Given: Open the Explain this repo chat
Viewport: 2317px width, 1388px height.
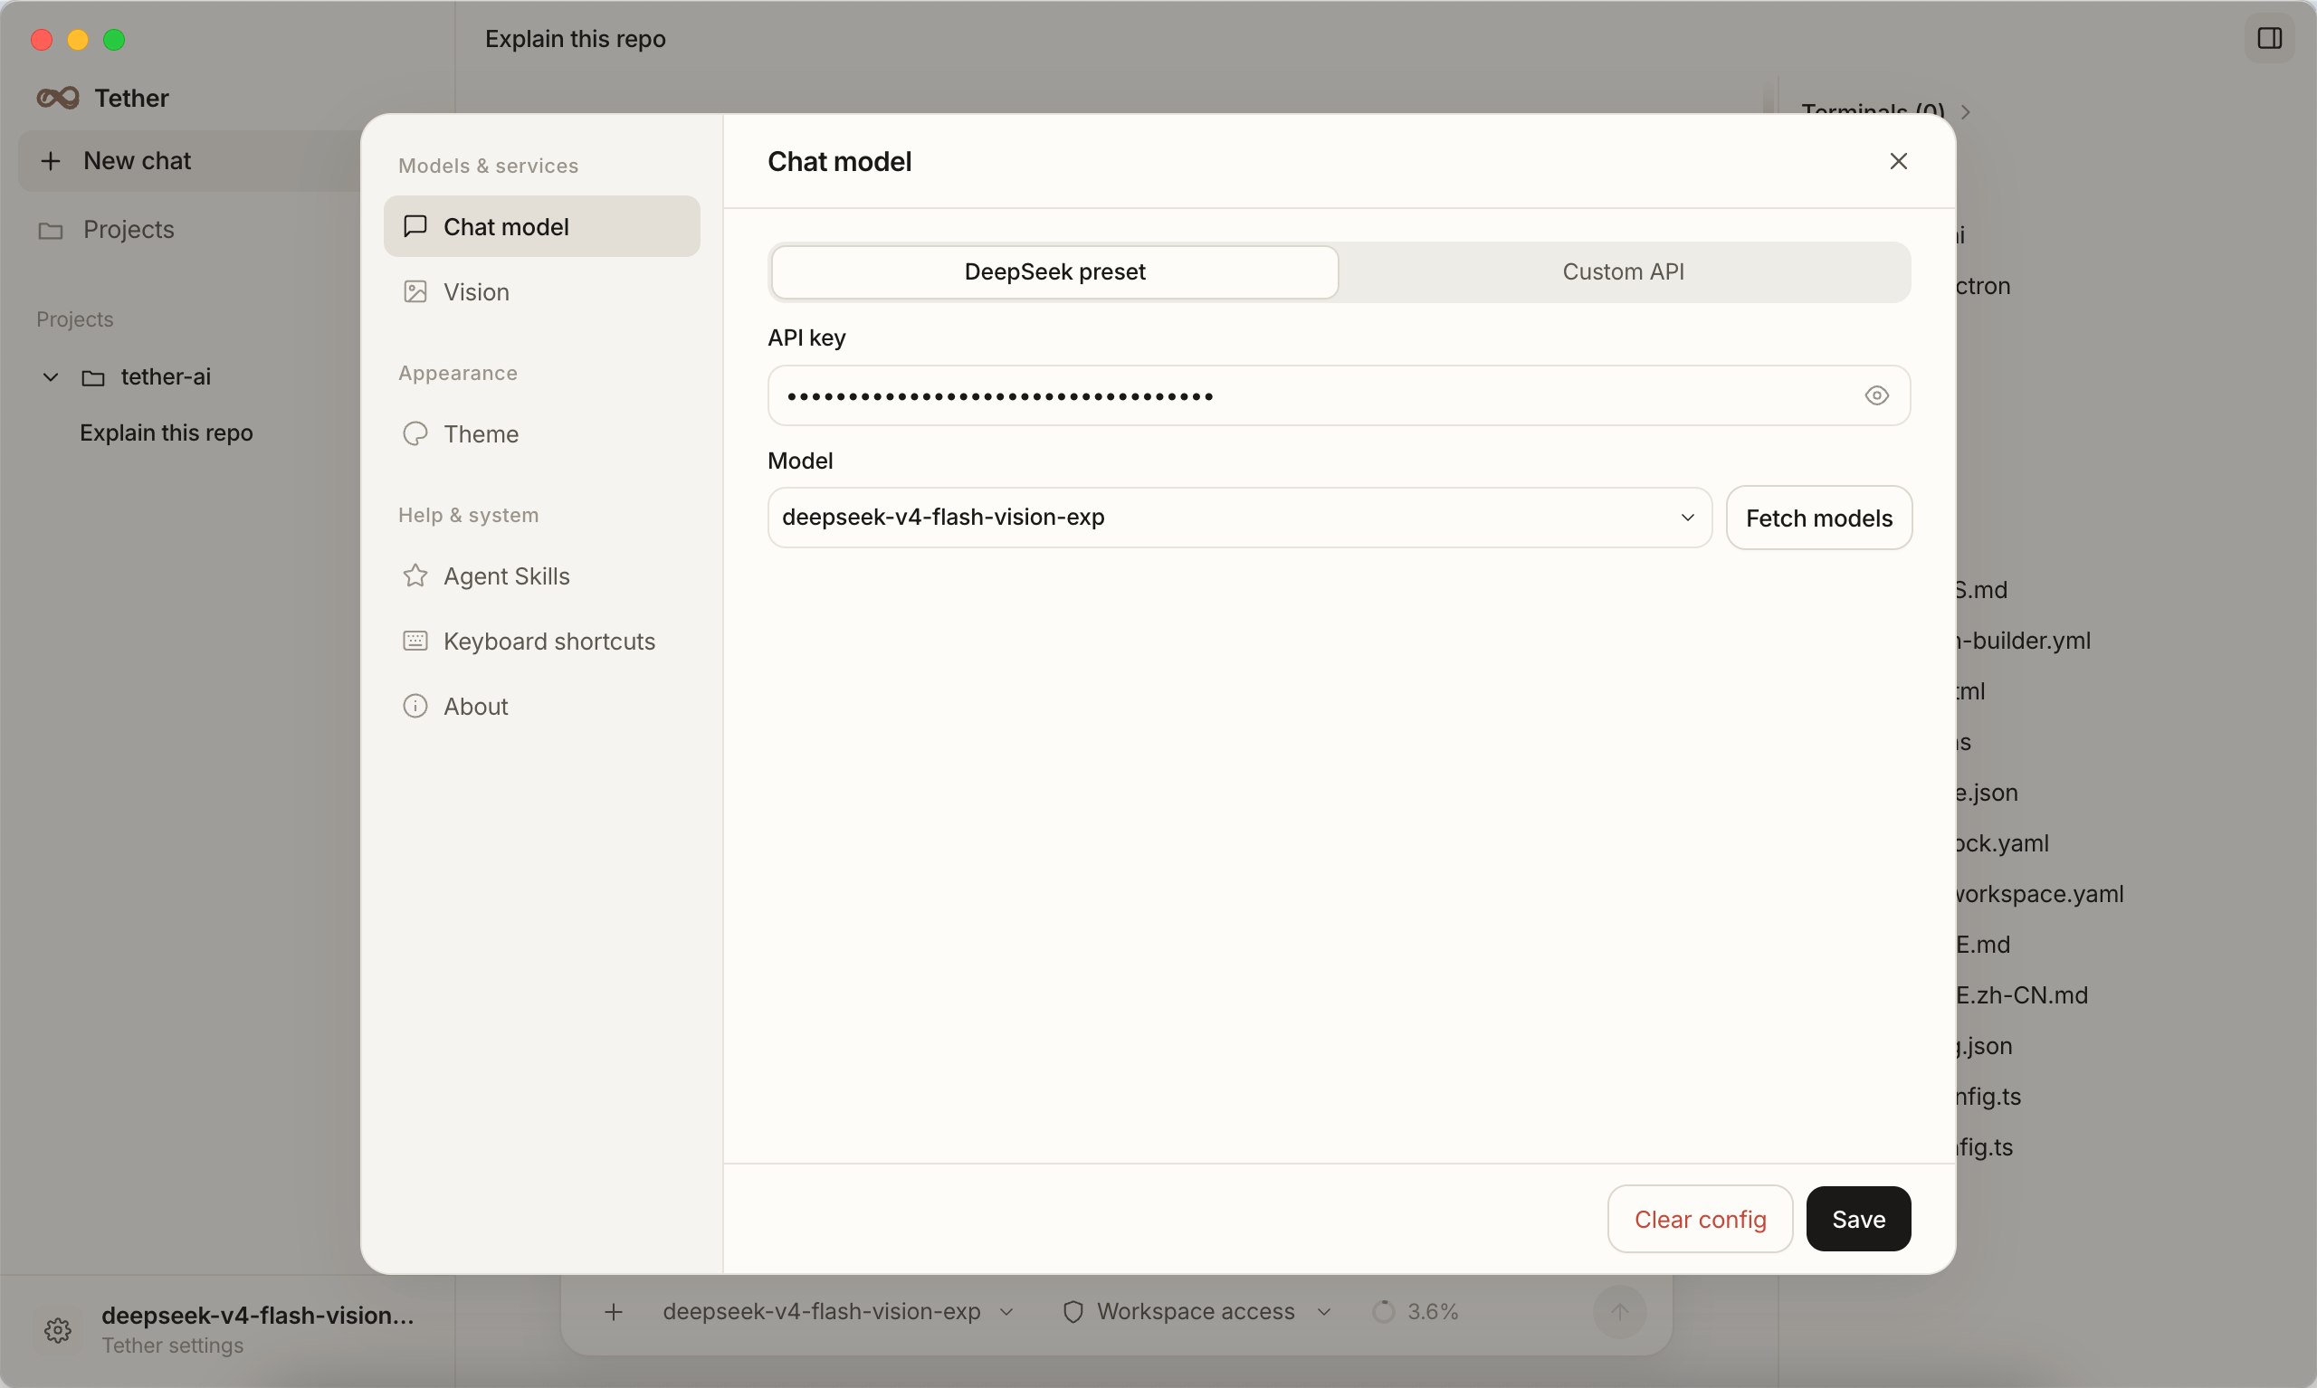Looking at the screenshot, I should [x=166, y=433].
